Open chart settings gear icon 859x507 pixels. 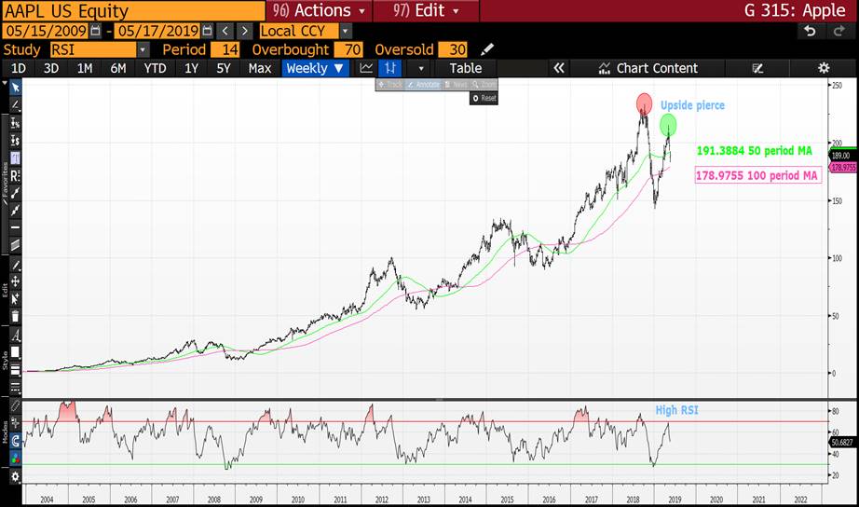point(824,68)
